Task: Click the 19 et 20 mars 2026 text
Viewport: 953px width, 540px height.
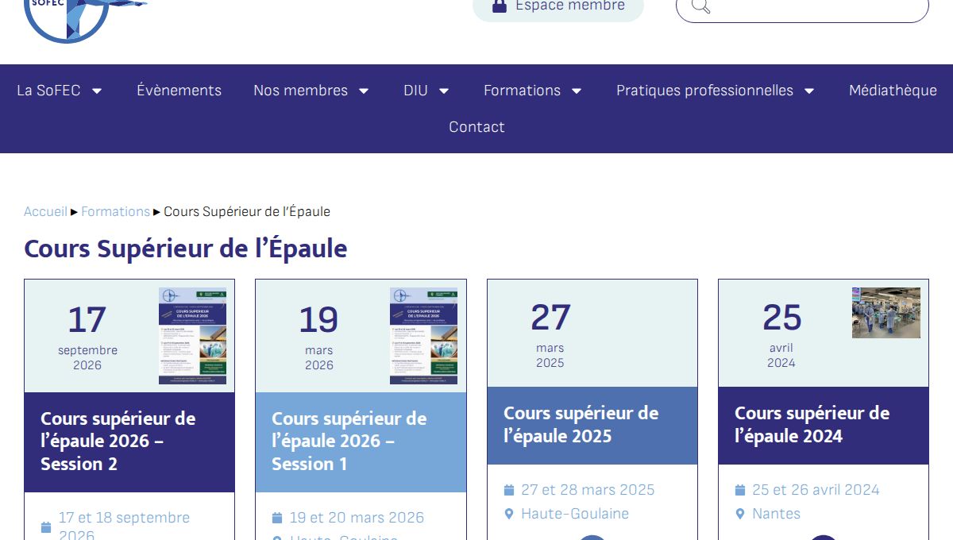Action: [x=357, y=518]
